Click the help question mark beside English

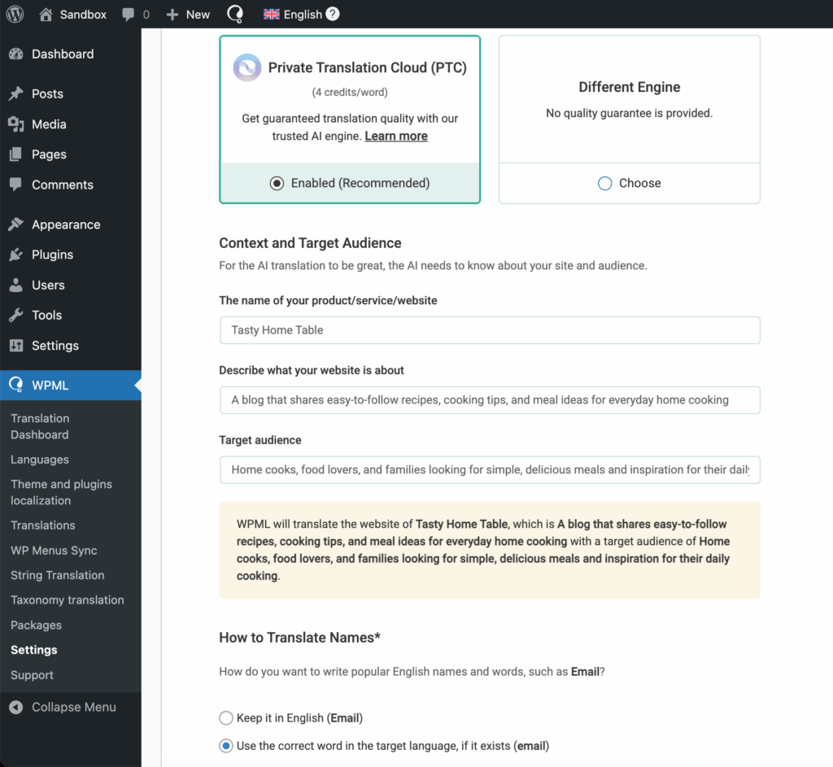(x=333, y=14)
